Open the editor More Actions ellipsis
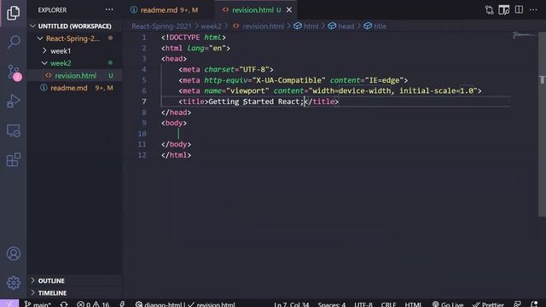546x307 pixels. 533,9
